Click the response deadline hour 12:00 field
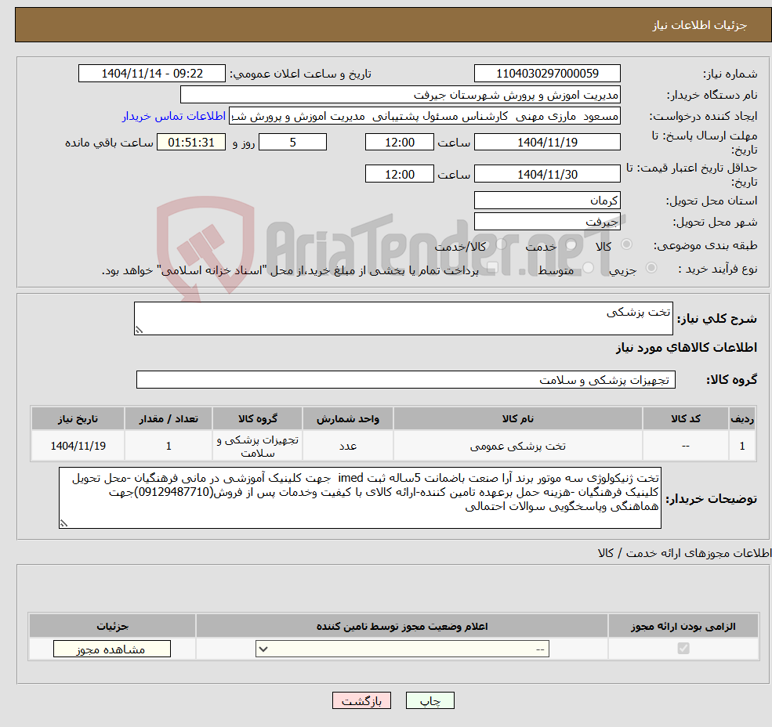The width and height of the screenshot is (772, 727). tap(399, 143)
